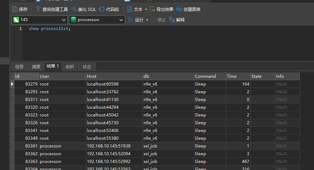Click the Time column header
This screenshot has height=170, width=314.
click(238, 76)
